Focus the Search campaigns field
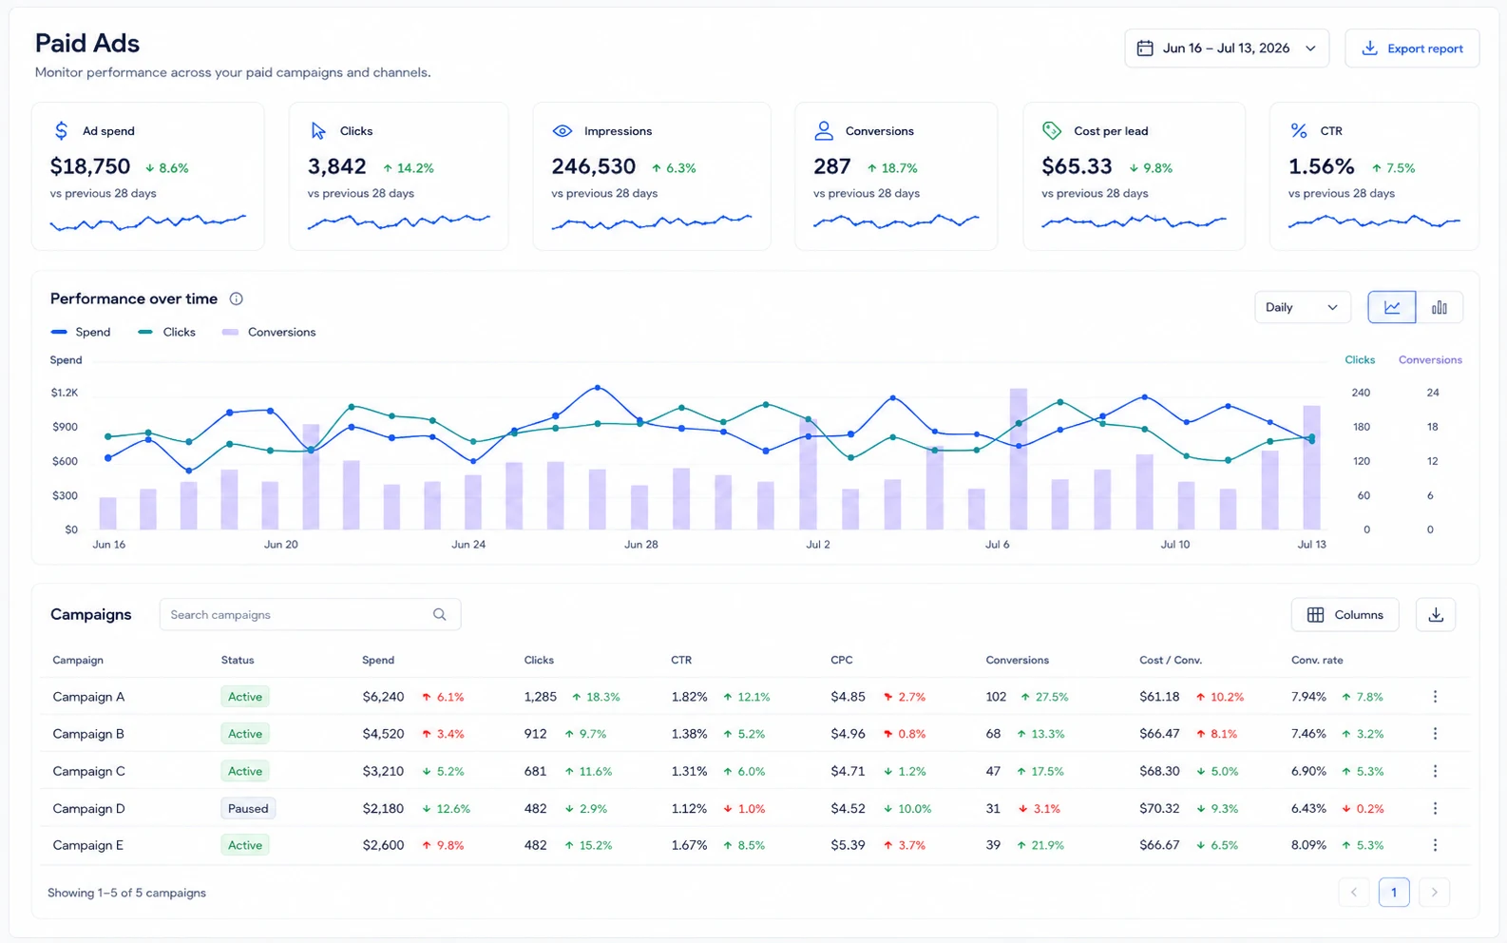1507x943 pixels. [x=310, y=615]
